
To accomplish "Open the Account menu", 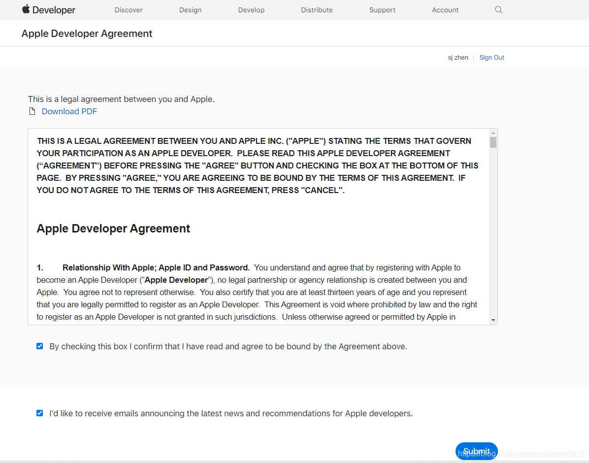I will click(x=445, y=10).
